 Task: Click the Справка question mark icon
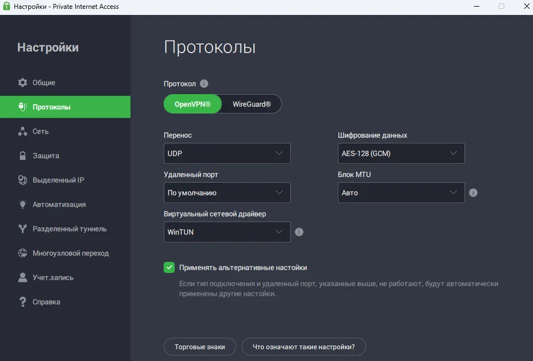click(x=22, y=302)
